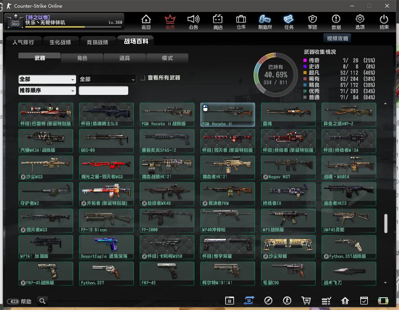
Task: Open the 商店 shop icon
Action: click(218, 22)
